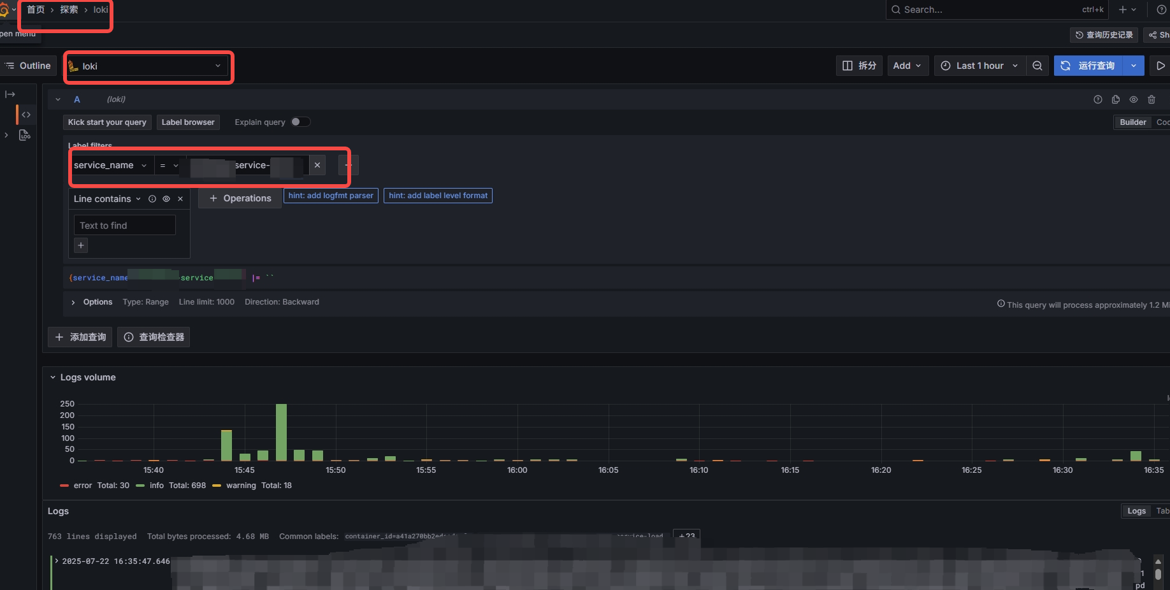1170x590 pixels.
Task: Click the Text to find input field
Action: pos(124,225)
